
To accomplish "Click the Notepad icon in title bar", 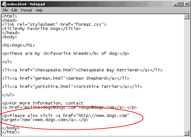I will [x=4, y=4].
